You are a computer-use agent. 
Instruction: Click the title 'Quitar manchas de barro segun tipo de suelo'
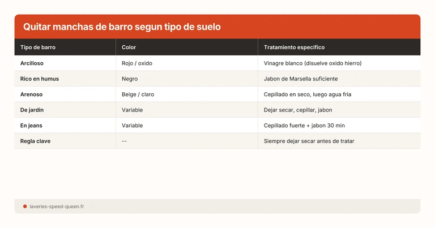(122, 27)
